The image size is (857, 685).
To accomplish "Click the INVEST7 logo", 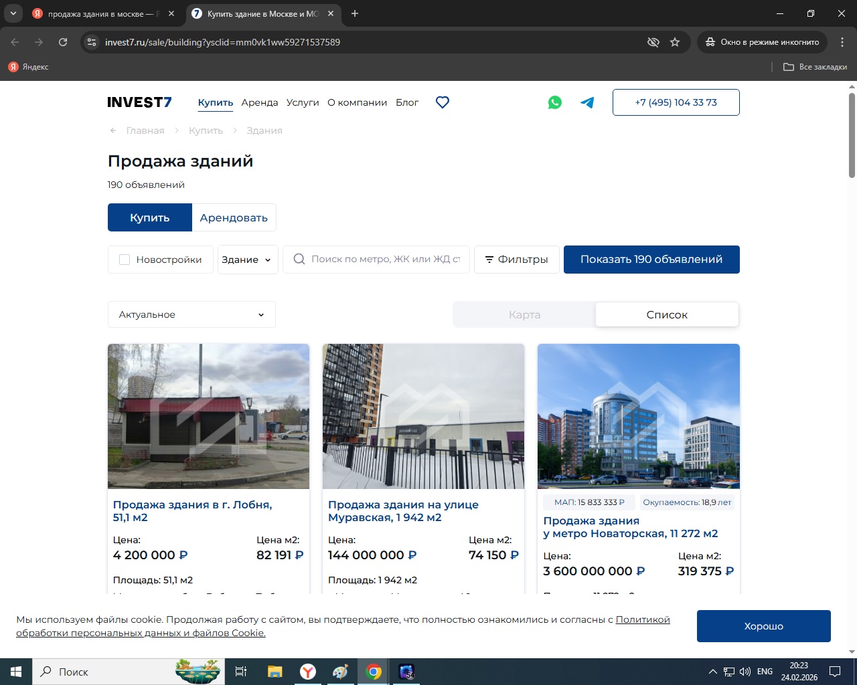I will click(x=139, y=102).
